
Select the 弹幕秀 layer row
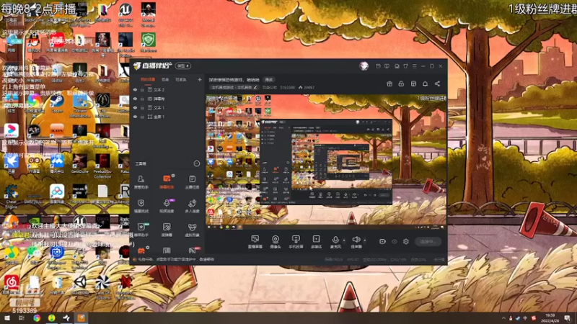pyautogui.click(x=167, y=99)
